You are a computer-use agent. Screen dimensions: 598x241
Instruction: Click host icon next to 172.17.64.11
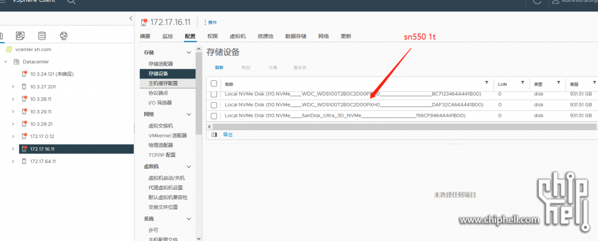(24, 161)
